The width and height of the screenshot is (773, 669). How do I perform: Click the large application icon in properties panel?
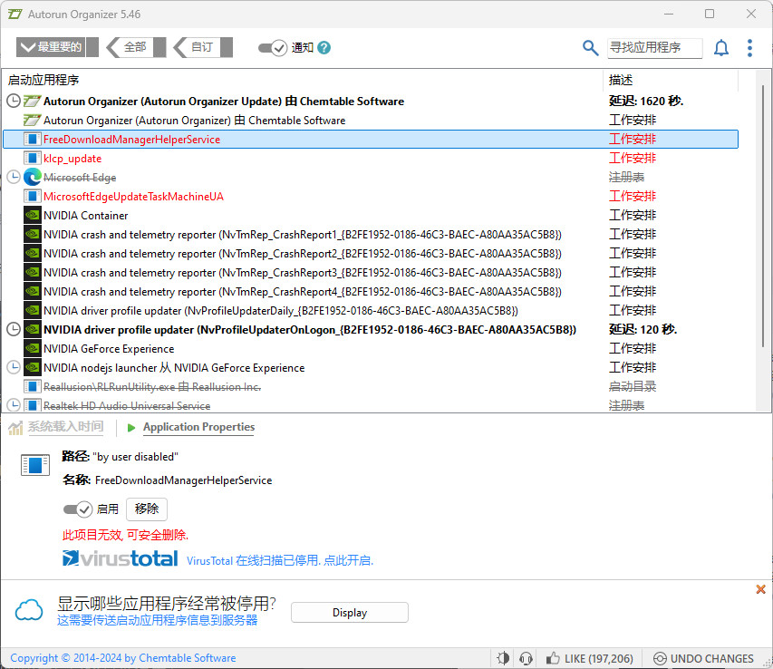35,465
